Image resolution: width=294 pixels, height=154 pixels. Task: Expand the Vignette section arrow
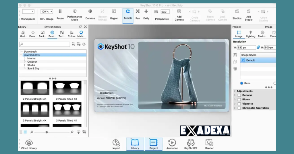[235, 103]
